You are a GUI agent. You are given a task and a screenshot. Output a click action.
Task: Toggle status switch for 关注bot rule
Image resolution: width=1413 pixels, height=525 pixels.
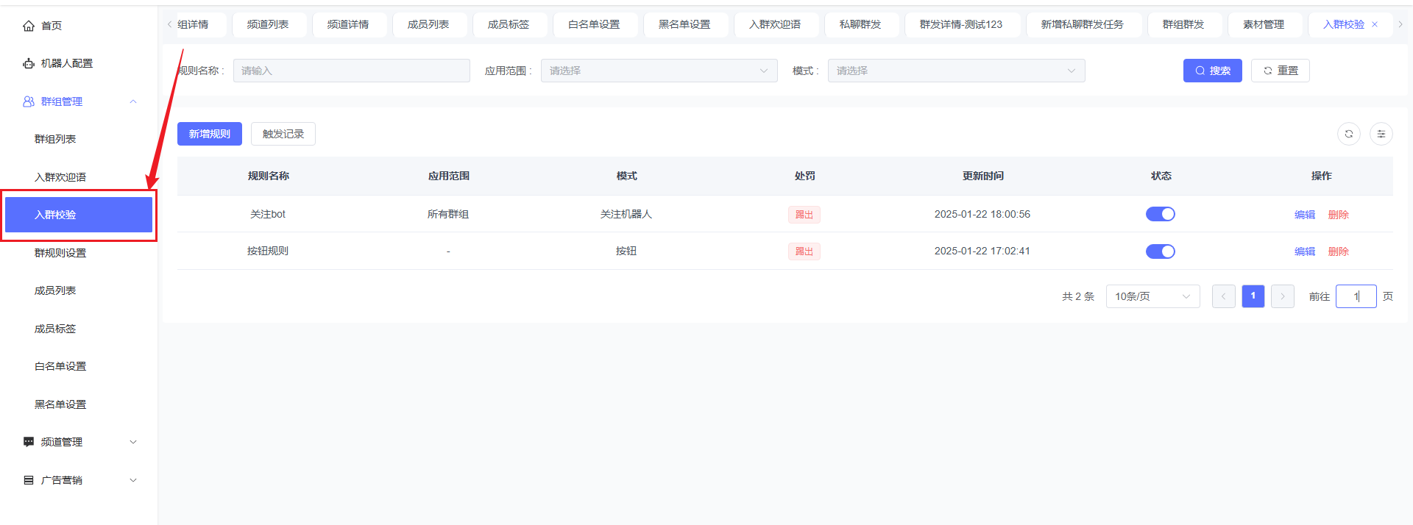1160,214
